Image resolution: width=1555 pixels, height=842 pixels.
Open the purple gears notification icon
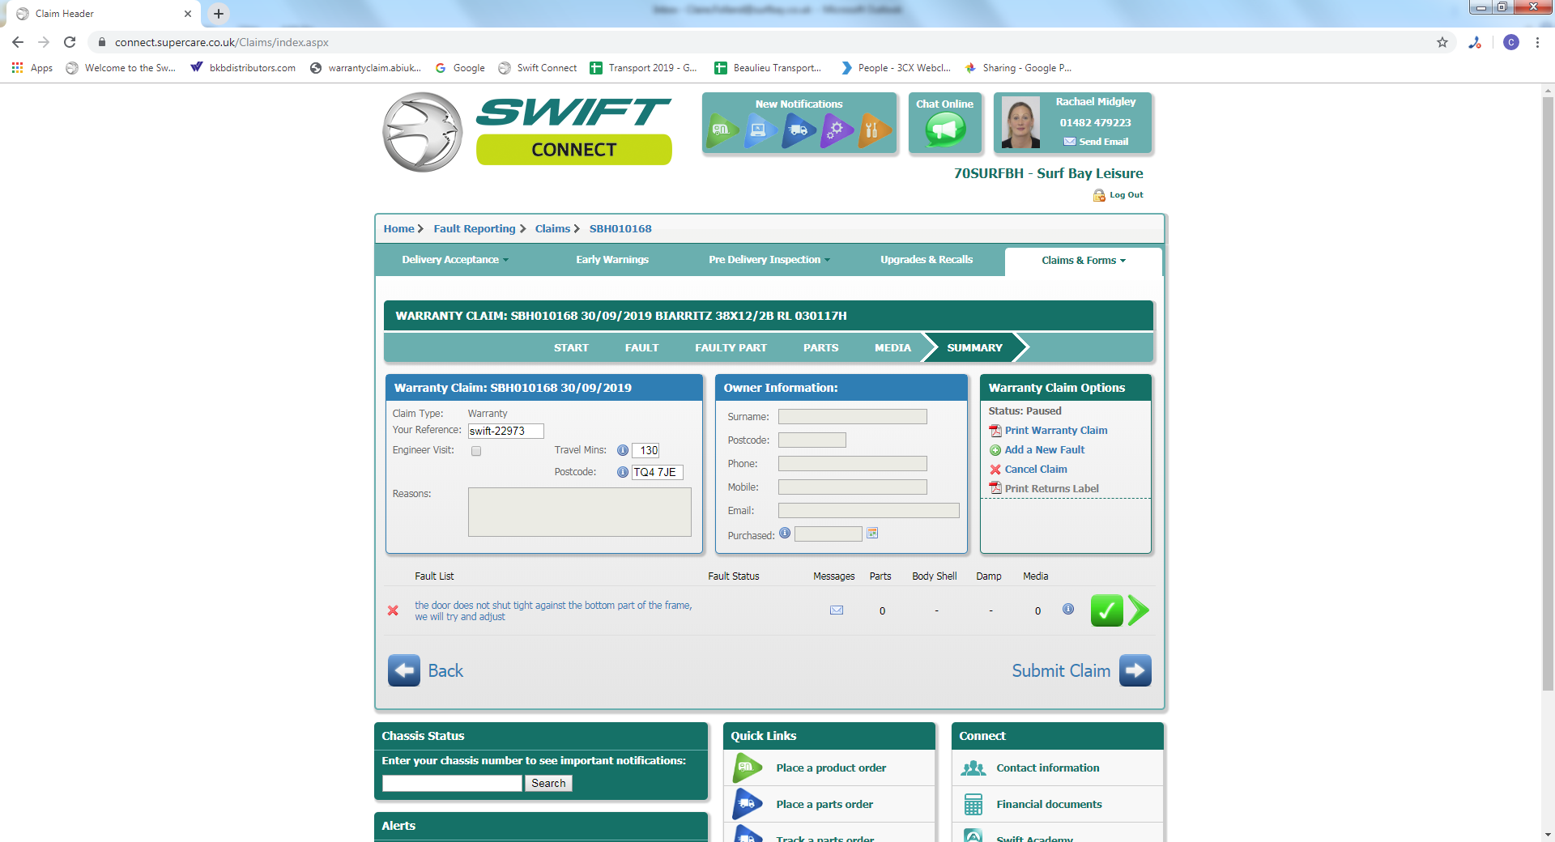point(837,130)
